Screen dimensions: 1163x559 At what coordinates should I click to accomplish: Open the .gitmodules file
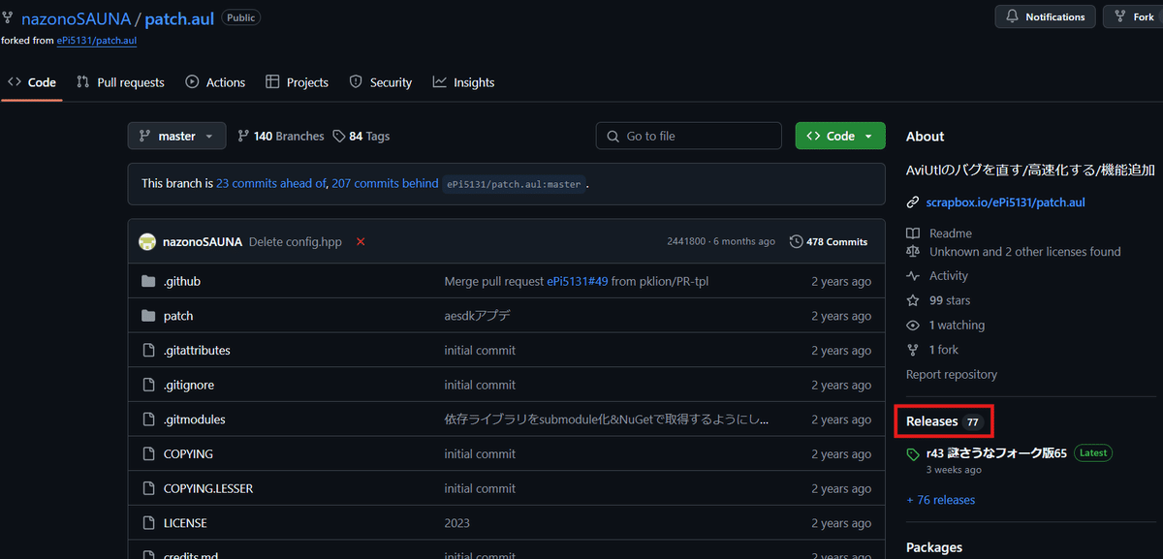point(195,419)
